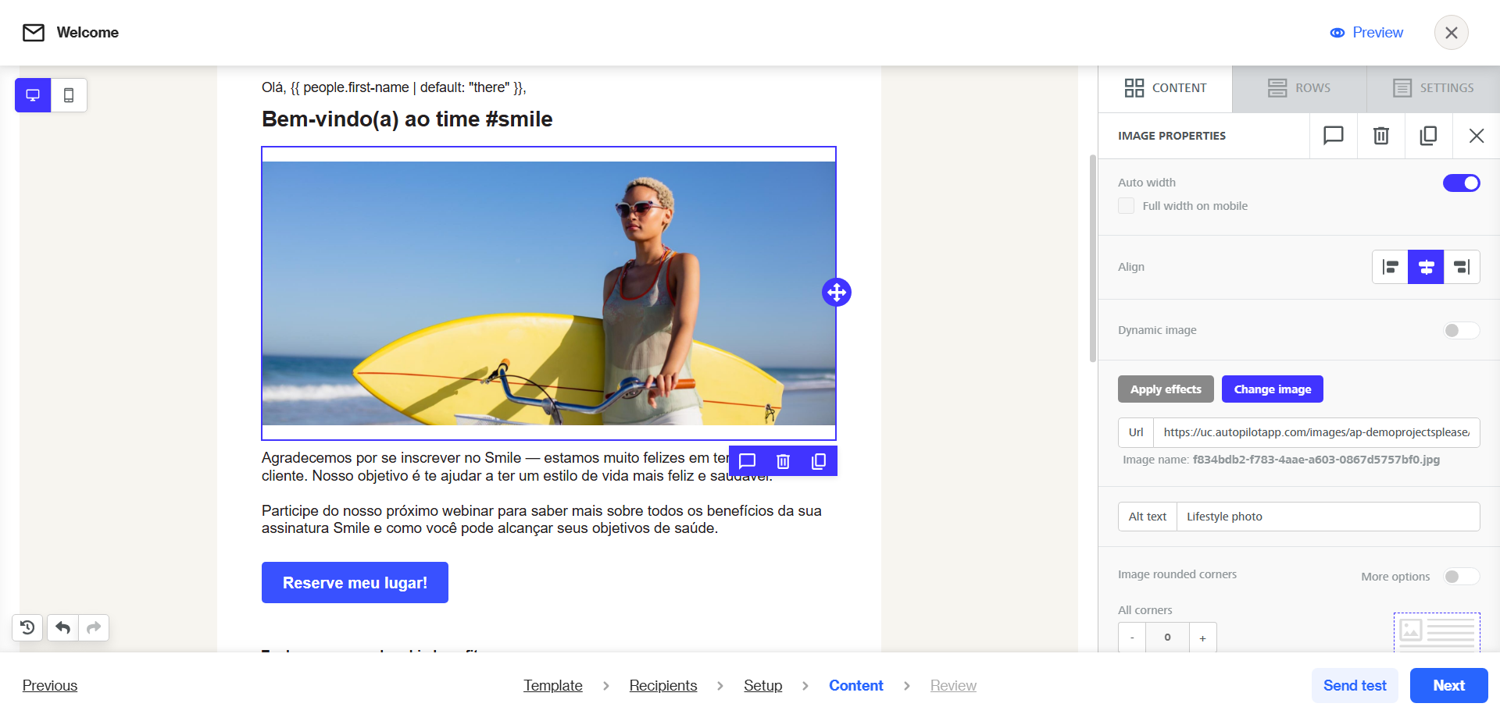This screenshot has height=714, width=1500.
Task: Undo the last change
Action: [63, 627]
